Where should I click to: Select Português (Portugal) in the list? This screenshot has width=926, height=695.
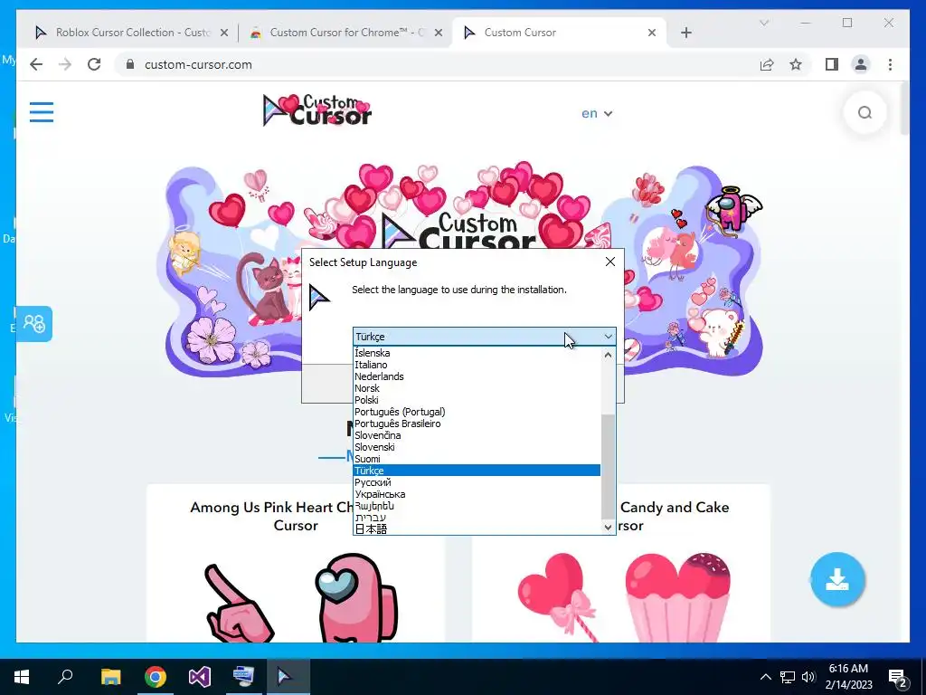(477, 412)
